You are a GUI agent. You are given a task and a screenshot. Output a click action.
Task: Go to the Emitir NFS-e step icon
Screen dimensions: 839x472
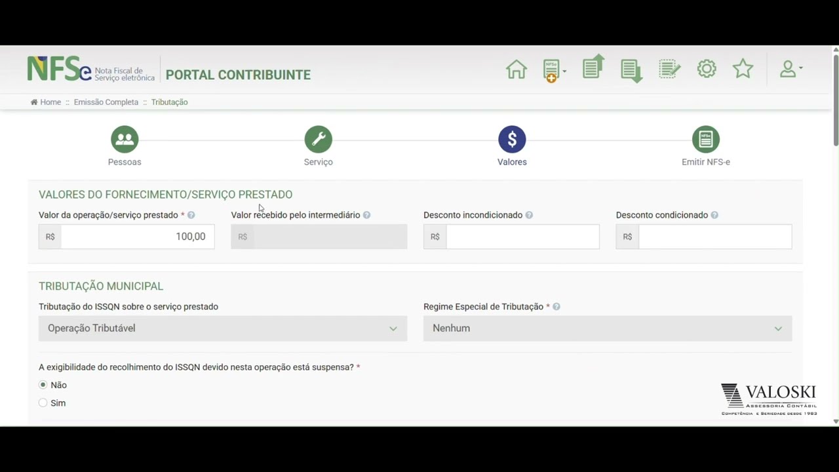coord(706,139)
